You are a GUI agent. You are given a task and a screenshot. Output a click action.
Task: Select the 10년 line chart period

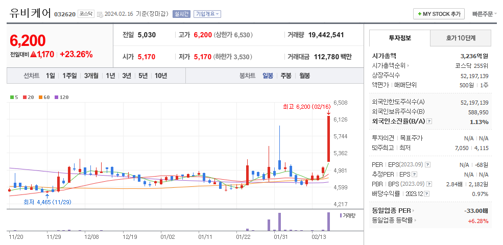[x=161, y=76]
